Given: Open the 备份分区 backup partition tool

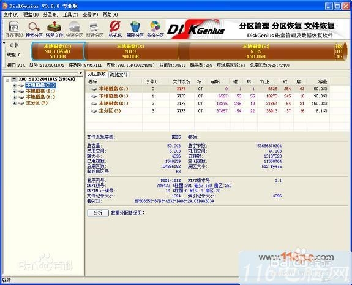Looking at the screenshot, I should [155, 29].
